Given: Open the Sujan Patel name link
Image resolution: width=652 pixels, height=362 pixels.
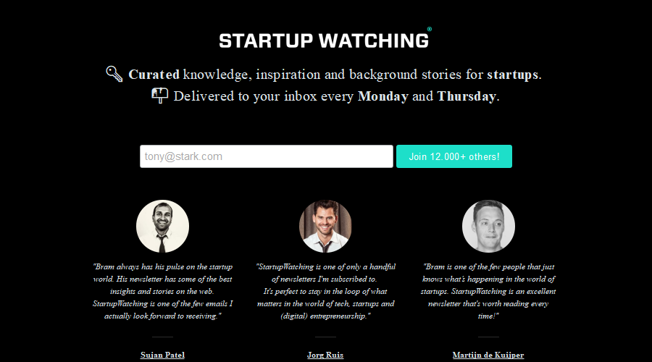Looking at the screenshot, I should 162,355.
